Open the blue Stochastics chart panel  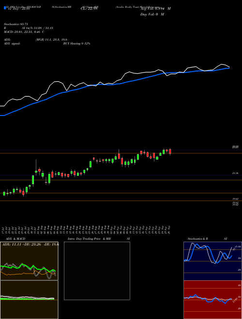pos(212,261)
